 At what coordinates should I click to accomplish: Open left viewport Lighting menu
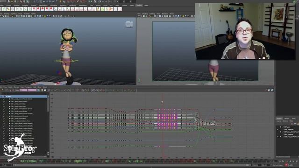[14, 14]
